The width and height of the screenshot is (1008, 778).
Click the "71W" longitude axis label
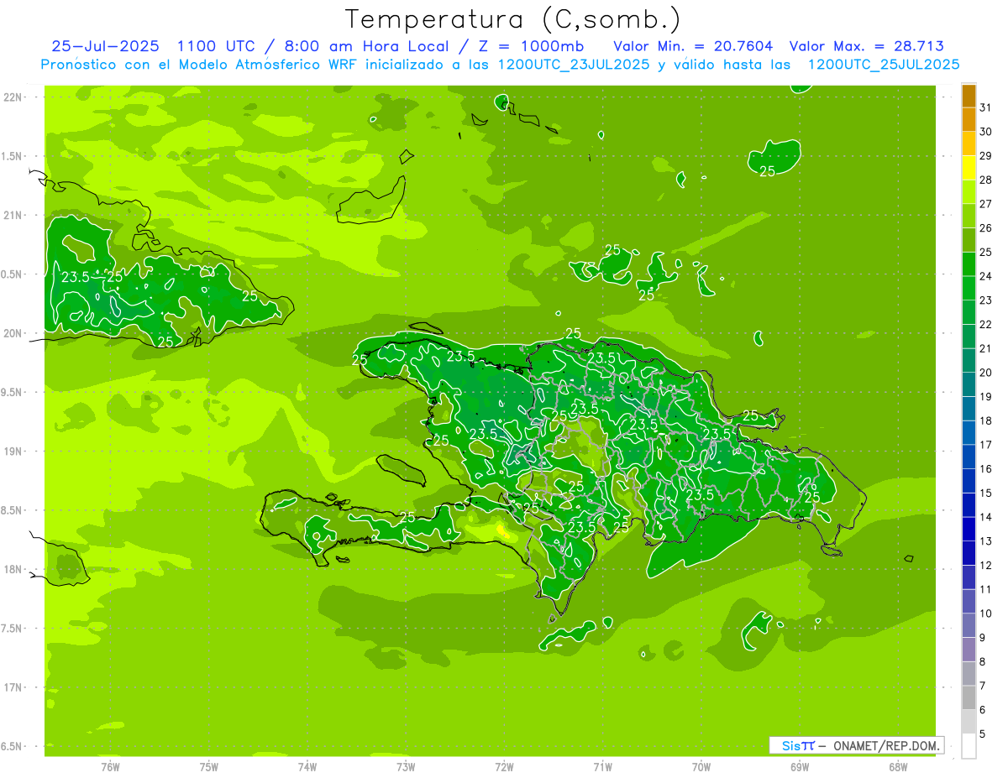tap(602, 766)
